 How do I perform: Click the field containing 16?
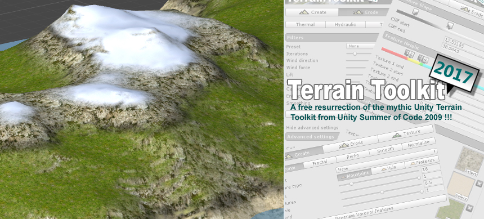tap(431, 169)
